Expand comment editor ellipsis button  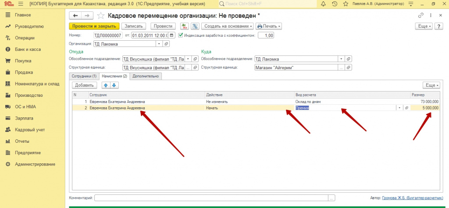tap(331, 197)
